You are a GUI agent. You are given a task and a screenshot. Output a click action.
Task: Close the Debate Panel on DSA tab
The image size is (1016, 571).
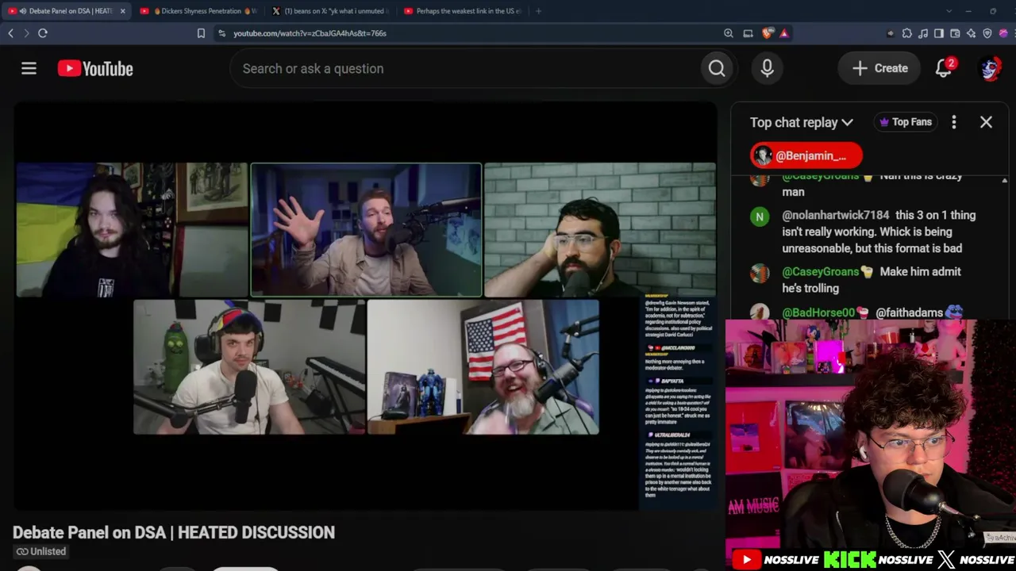(x=122, y=11)
